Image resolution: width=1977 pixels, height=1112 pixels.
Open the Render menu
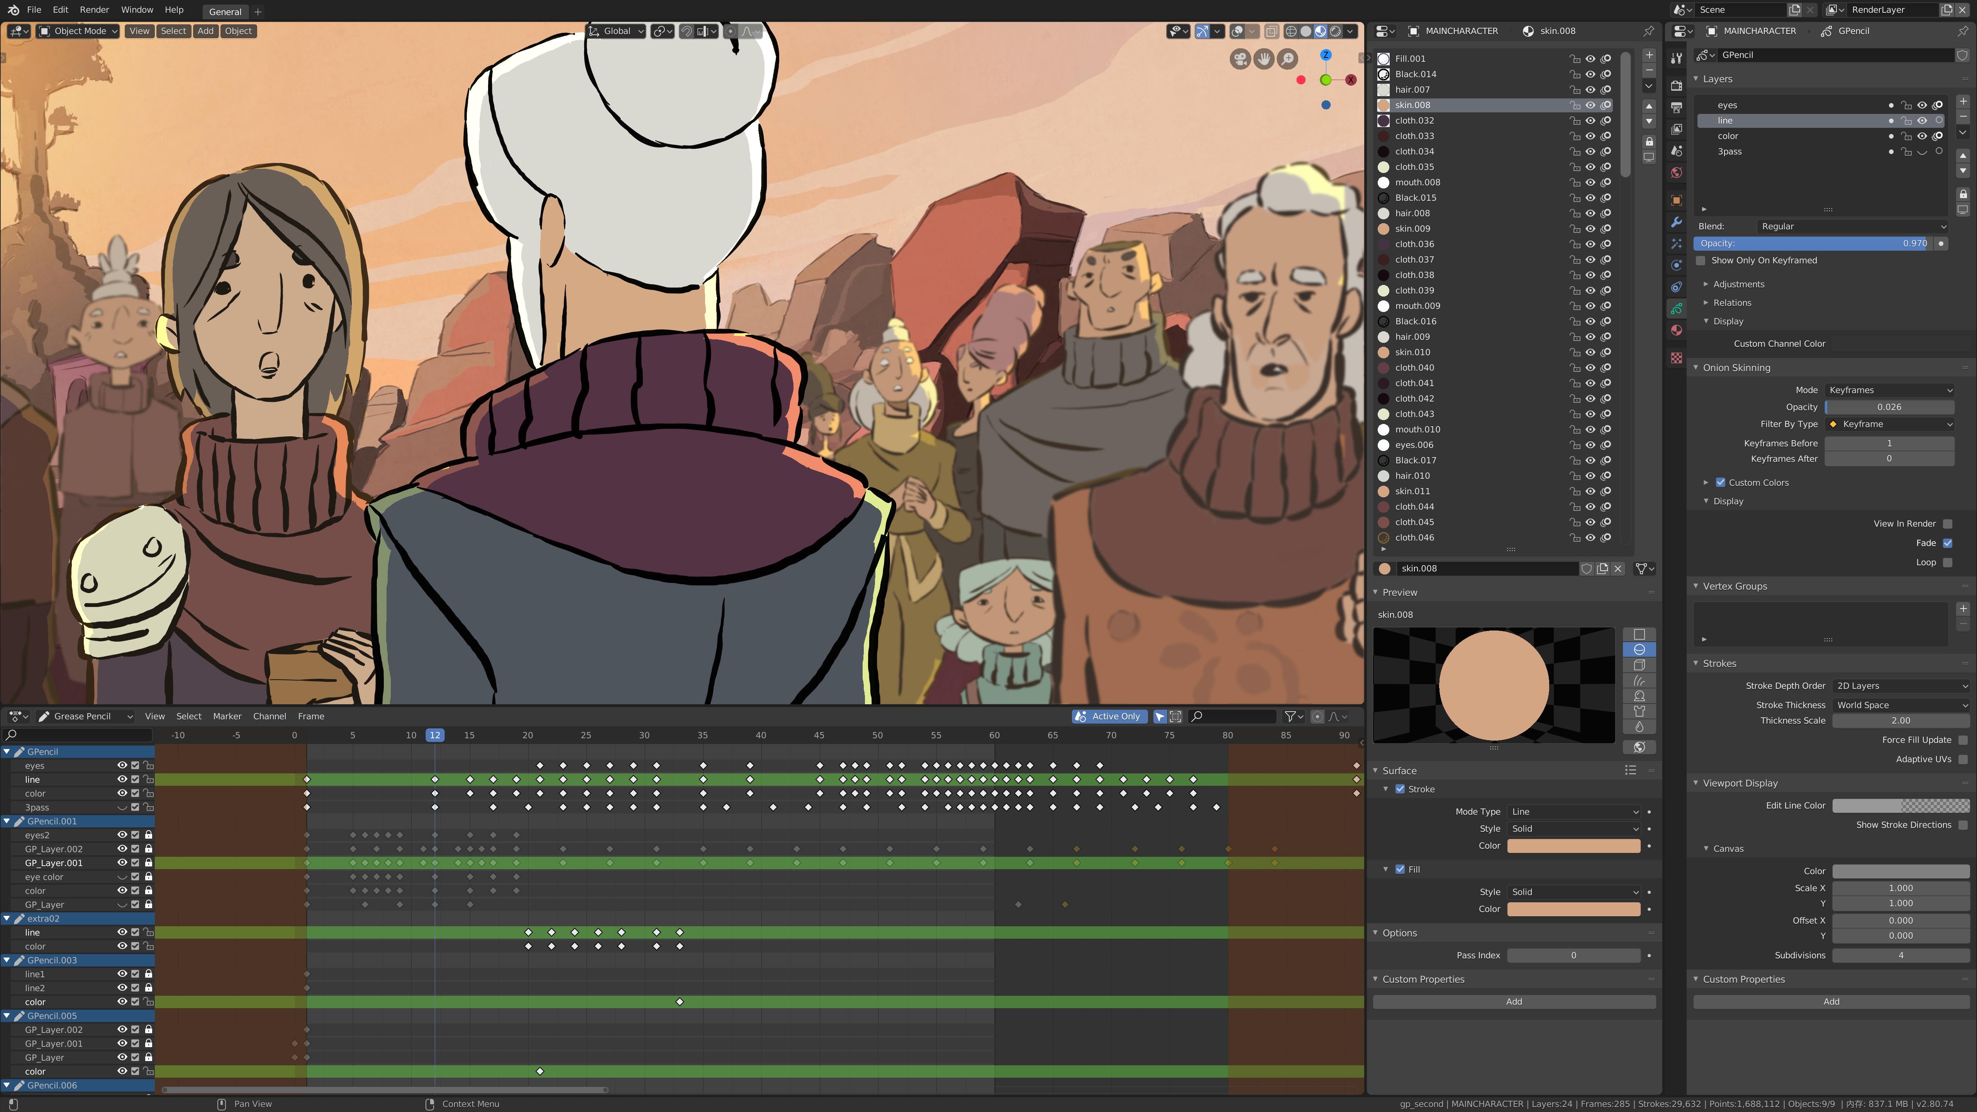click(93, 9)
